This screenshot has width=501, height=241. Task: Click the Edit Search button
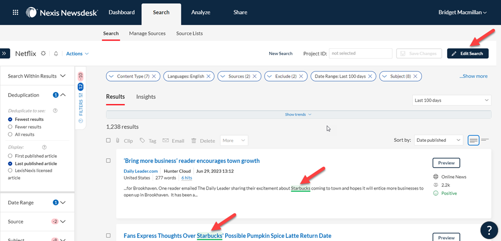[468, 53]
